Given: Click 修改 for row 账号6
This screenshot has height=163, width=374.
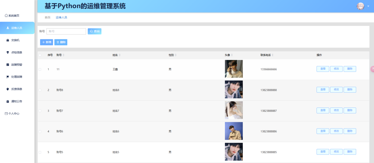Looking at the screenshot, I should [x=336, y=131].
